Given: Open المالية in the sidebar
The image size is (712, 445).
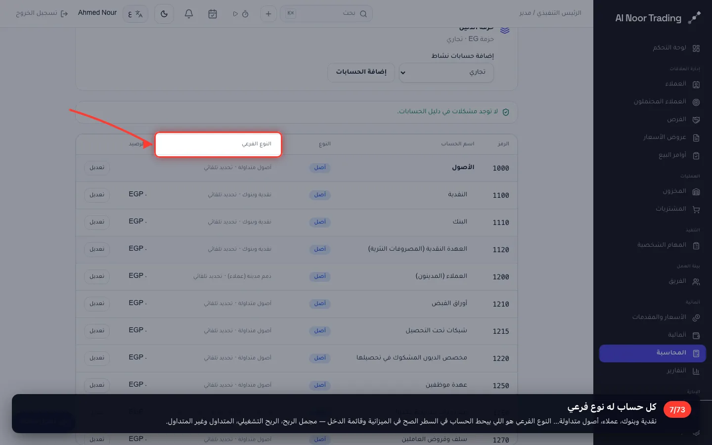Looking at the screenshot, I should pyautogui.click(x=653, y=335).
